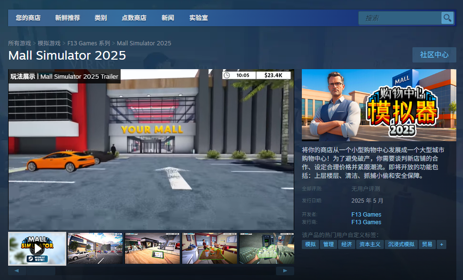Open the 新闻 section

tap(168, 18)
